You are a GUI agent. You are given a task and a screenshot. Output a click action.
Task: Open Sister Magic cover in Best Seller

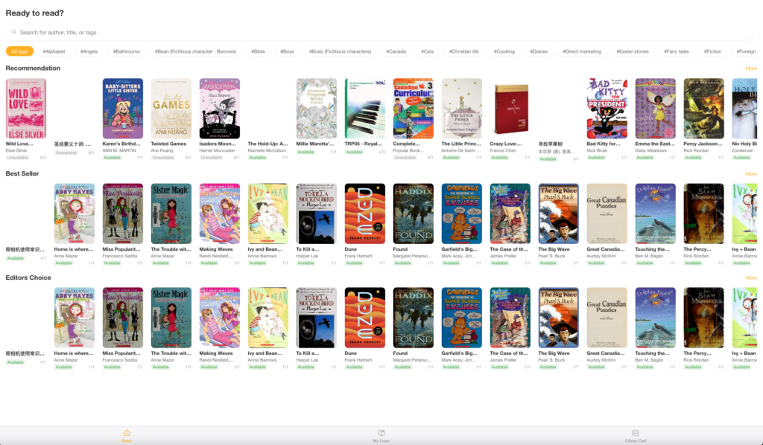click(x=171, y=214)
